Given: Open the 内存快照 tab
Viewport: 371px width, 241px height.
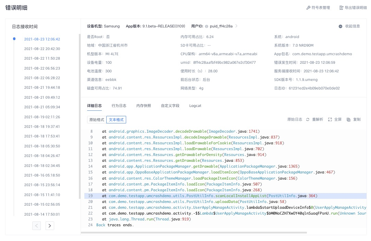Looking at the screenshot, I should point(144,106).
